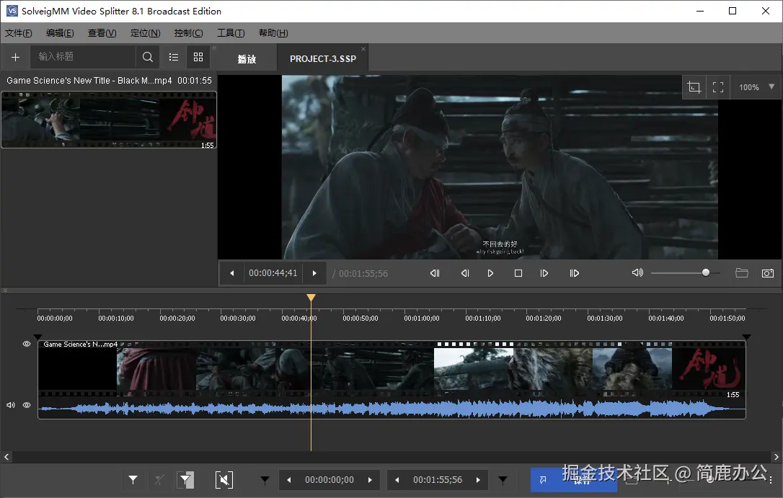Add a marker with funnel icon
This screenshot has height=498, width=783.
(133, 480)
